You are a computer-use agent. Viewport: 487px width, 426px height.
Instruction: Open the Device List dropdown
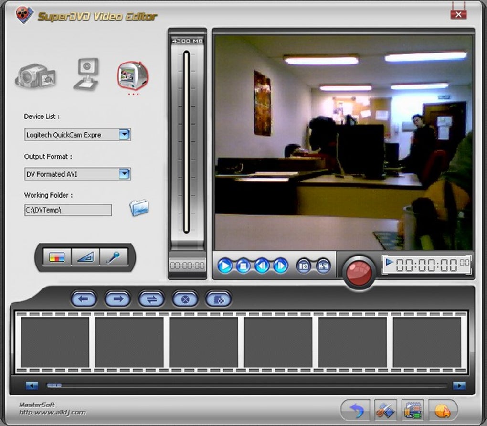(x=124, y=135)
